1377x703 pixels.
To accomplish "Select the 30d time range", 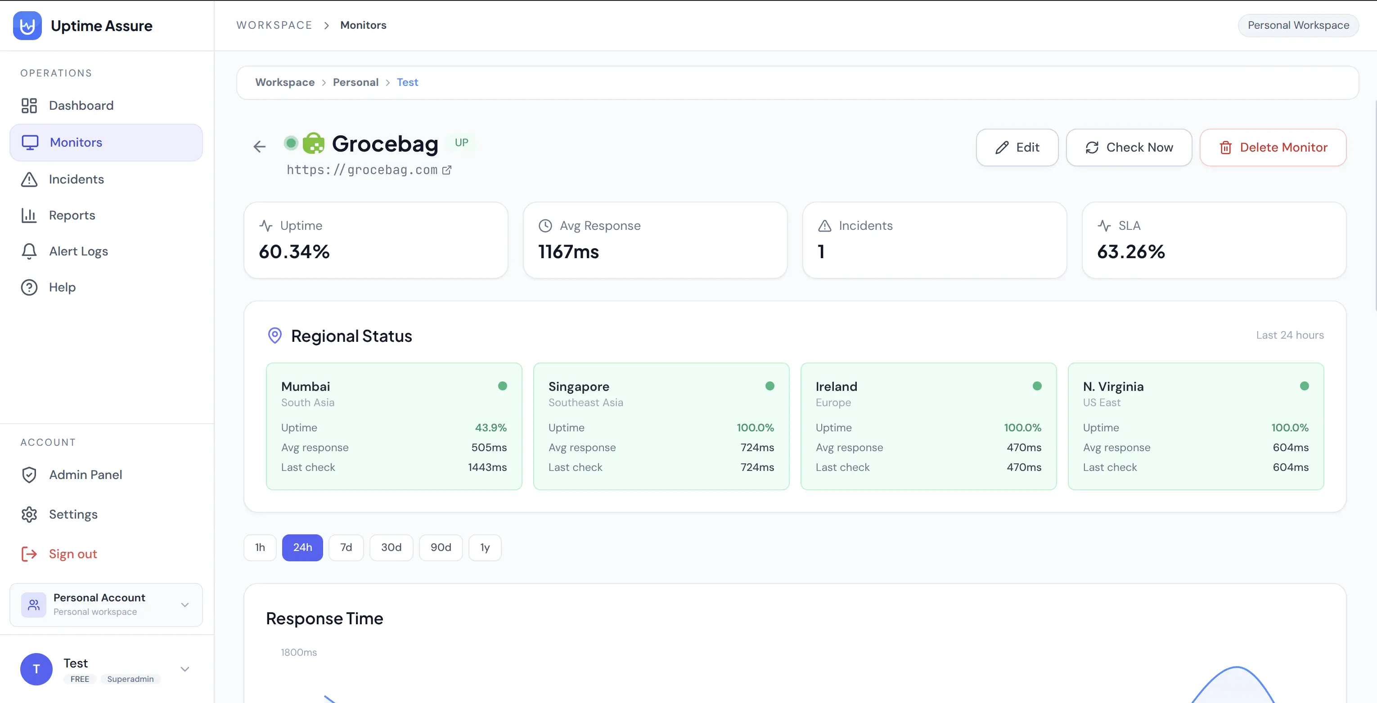I will pos(391,547).
